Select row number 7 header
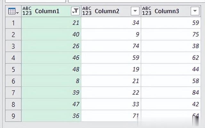Viewport: 205px width, 128px height. click(x=13, y=92)
